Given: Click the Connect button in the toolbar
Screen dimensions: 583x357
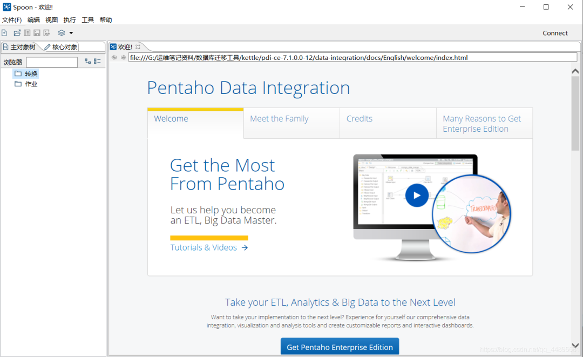Looking at the screenshot, I should (555, 33).
